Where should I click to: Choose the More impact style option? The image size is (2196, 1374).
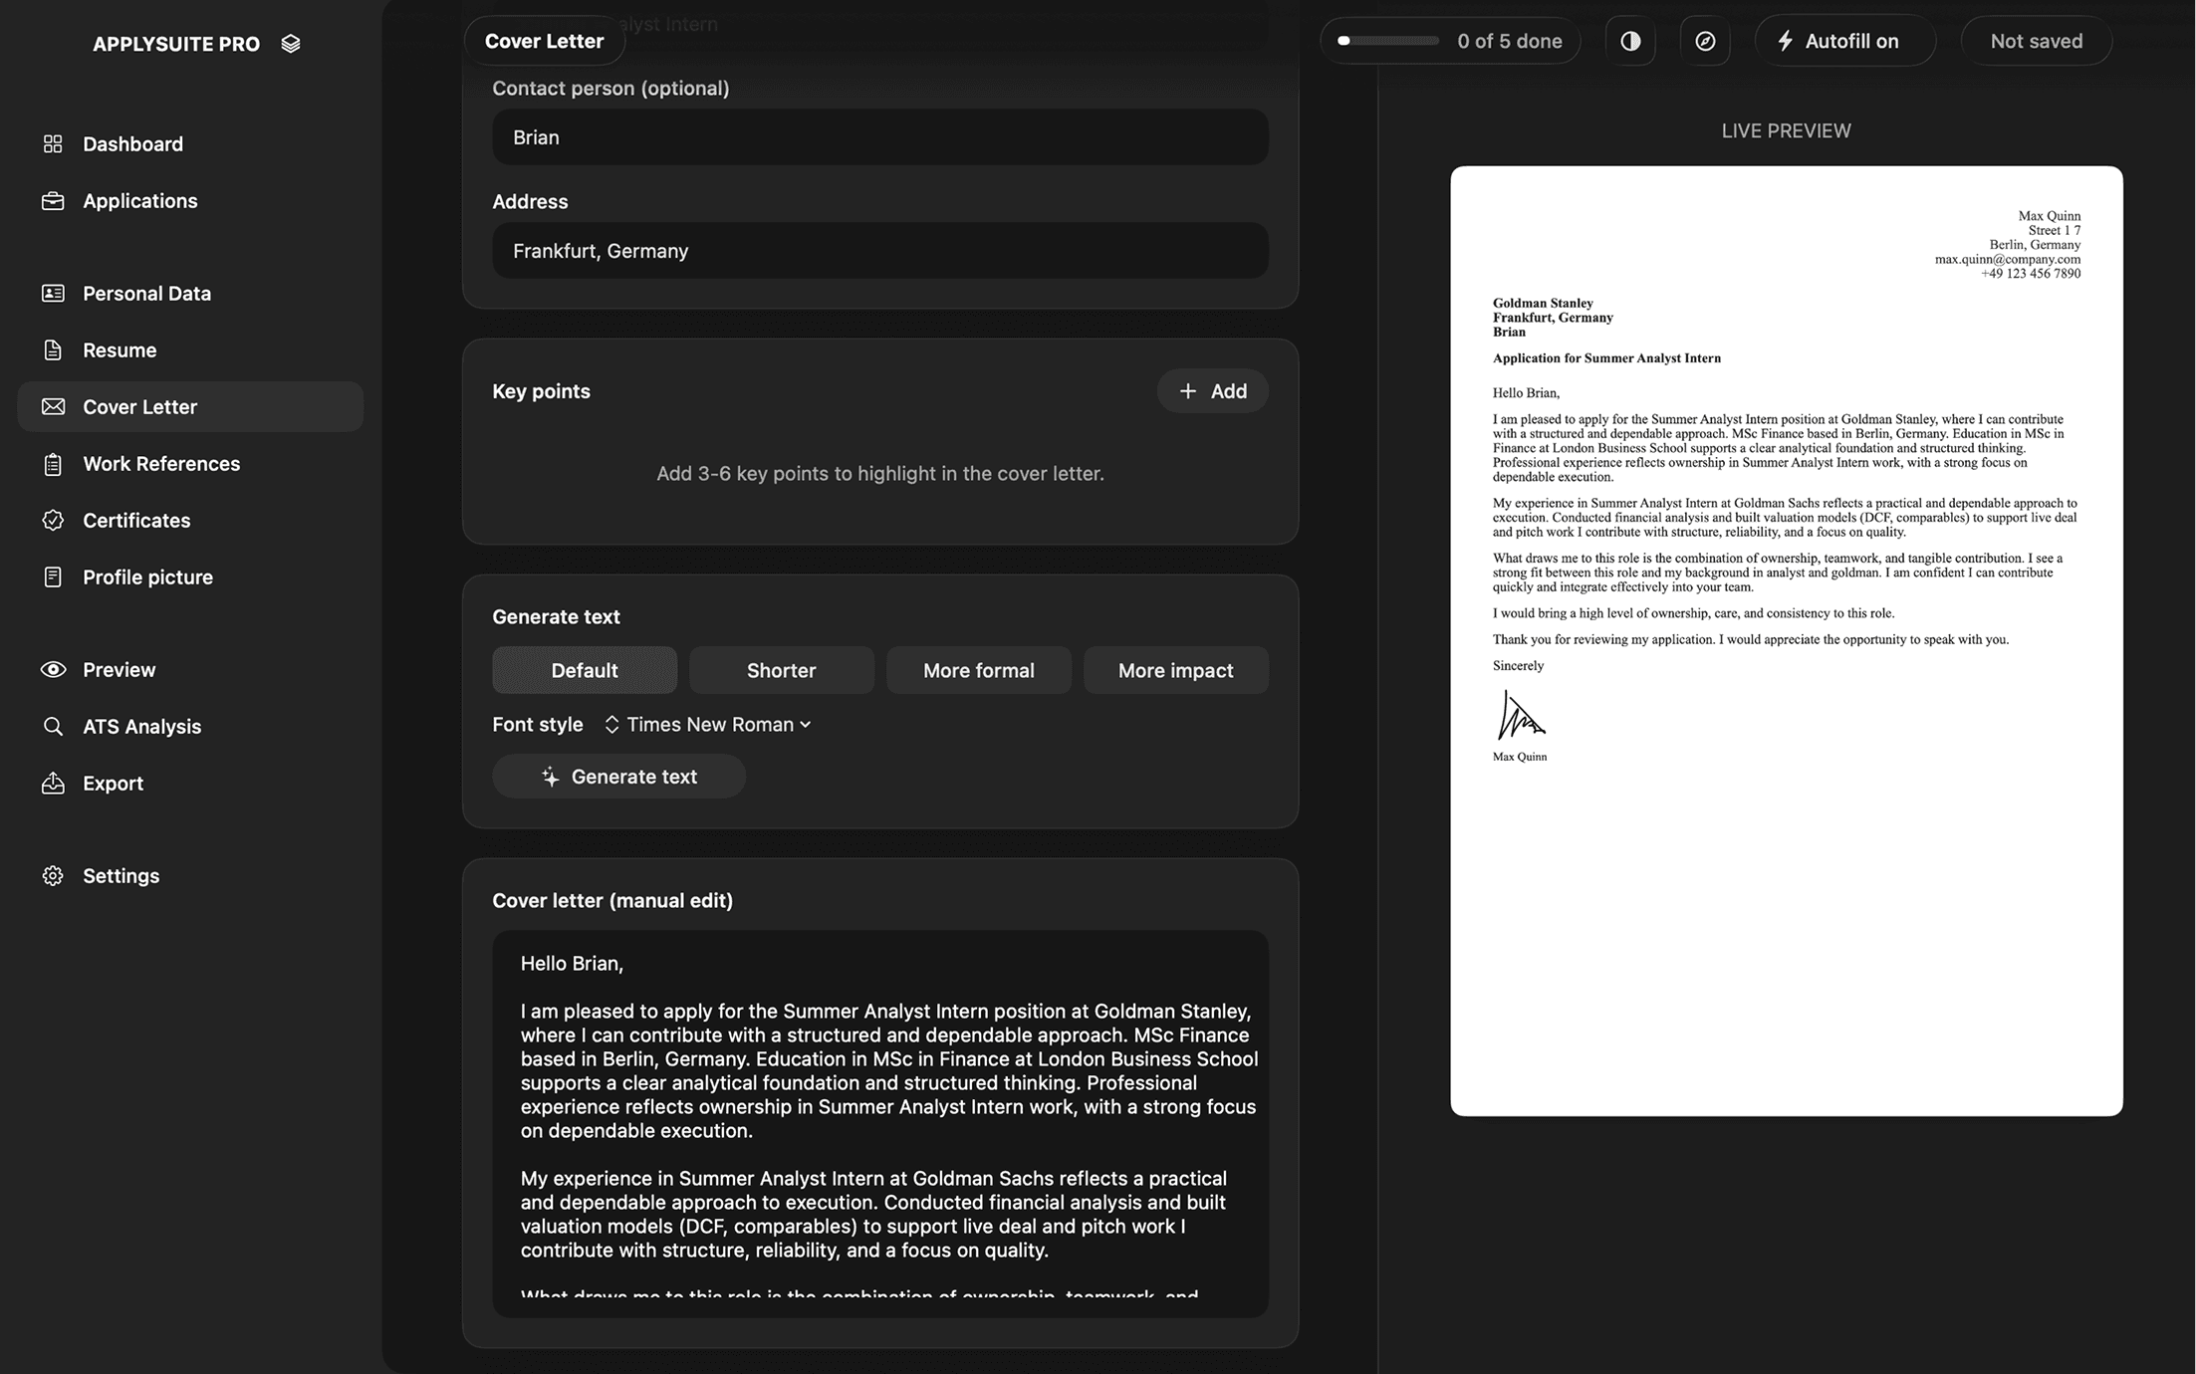(x=1175, y=670)
